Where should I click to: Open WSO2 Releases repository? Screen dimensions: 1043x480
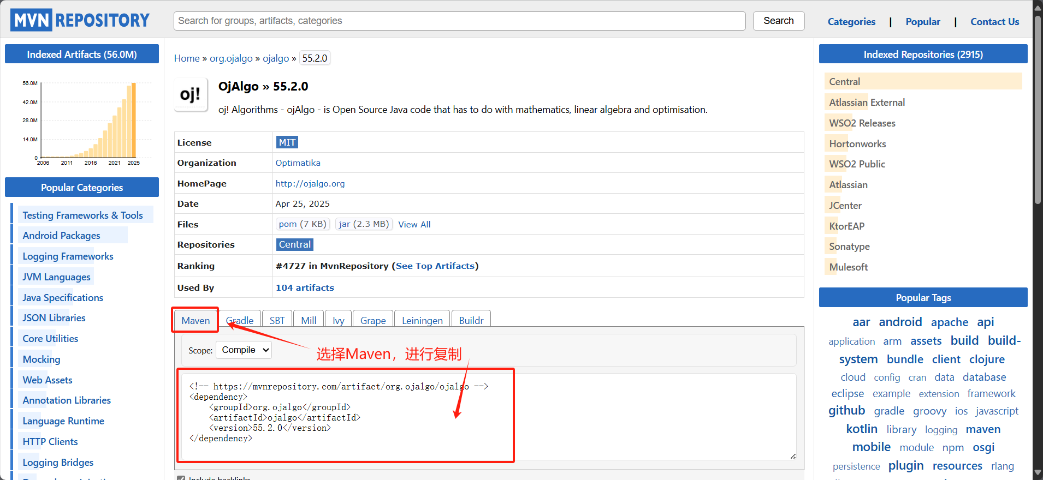point(862,123)
